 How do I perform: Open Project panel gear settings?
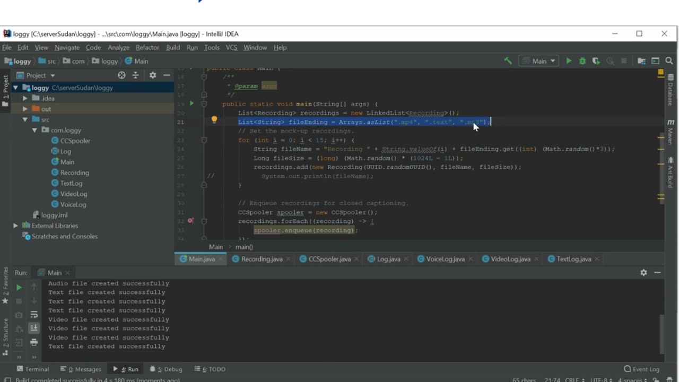click(x=153, y=75)
